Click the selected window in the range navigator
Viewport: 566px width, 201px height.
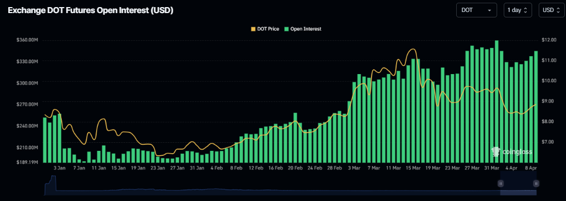pos(518,184)
